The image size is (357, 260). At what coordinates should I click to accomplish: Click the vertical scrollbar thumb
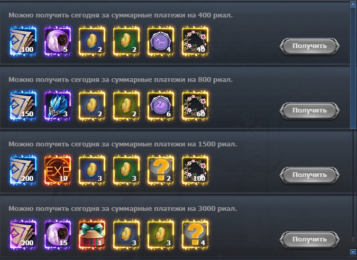click(x=353, y=68)
